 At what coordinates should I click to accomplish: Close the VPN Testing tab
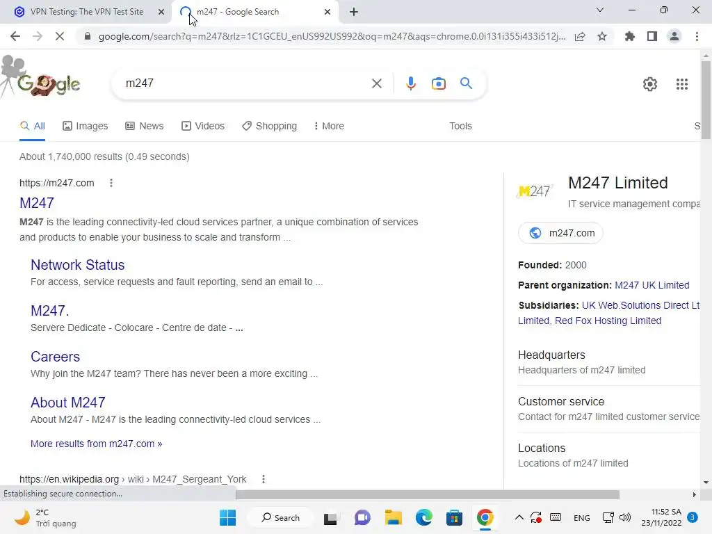(161, 12)
